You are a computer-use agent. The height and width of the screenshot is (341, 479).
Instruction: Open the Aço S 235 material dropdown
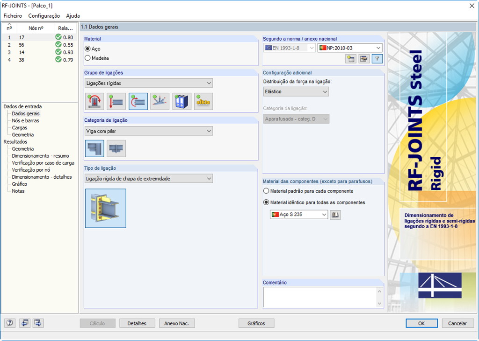click(299, 215)
